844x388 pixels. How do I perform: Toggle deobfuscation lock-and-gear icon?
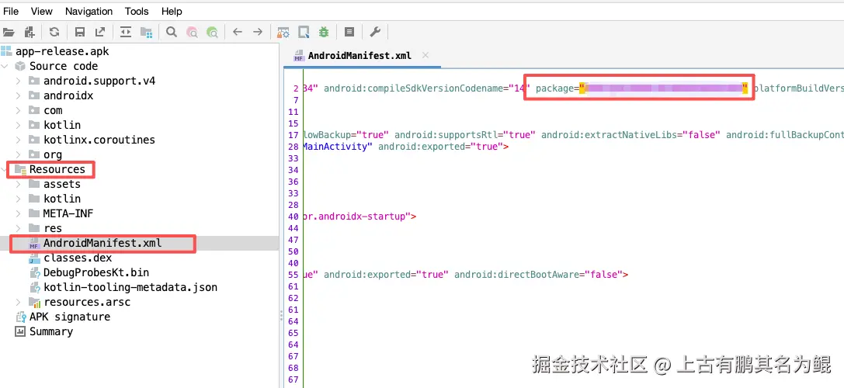tap(283, 33)
